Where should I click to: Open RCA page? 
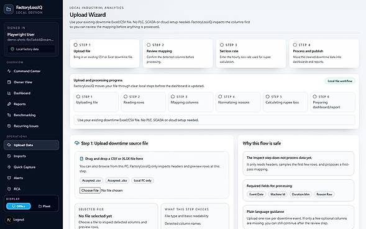click(31, 189)
